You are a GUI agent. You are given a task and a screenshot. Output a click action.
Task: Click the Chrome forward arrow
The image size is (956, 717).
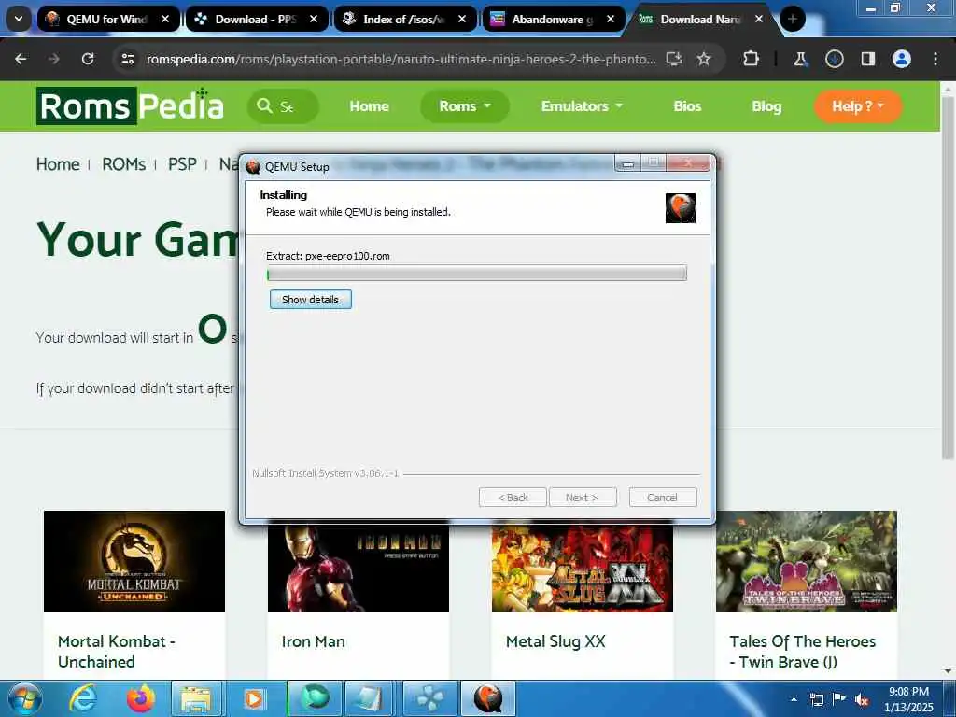click(x=54, y=59)
